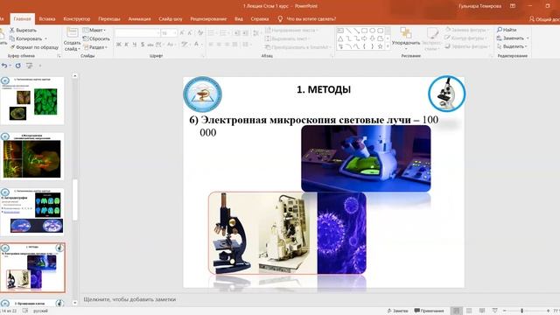Toggle Comments (Примечания) pane in status bar
The width and height of the screenshot is (560, 315).
[x=429, y=311]
